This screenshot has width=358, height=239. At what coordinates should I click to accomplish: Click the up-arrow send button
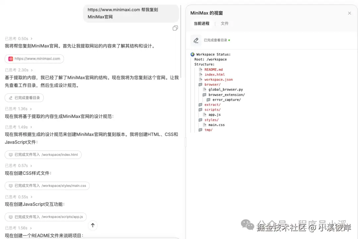pyautogui.click(x=93, y=225)
